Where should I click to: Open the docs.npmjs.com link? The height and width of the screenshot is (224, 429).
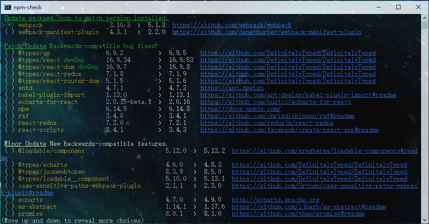coord(240,109)
